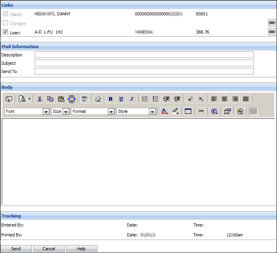
Task: Center align text
Action: coord(224,99)
